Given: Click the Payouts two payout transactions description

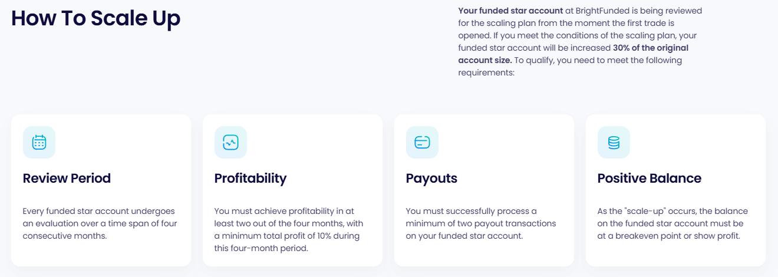Looking at the screenshot, I should tap(481, 223).
